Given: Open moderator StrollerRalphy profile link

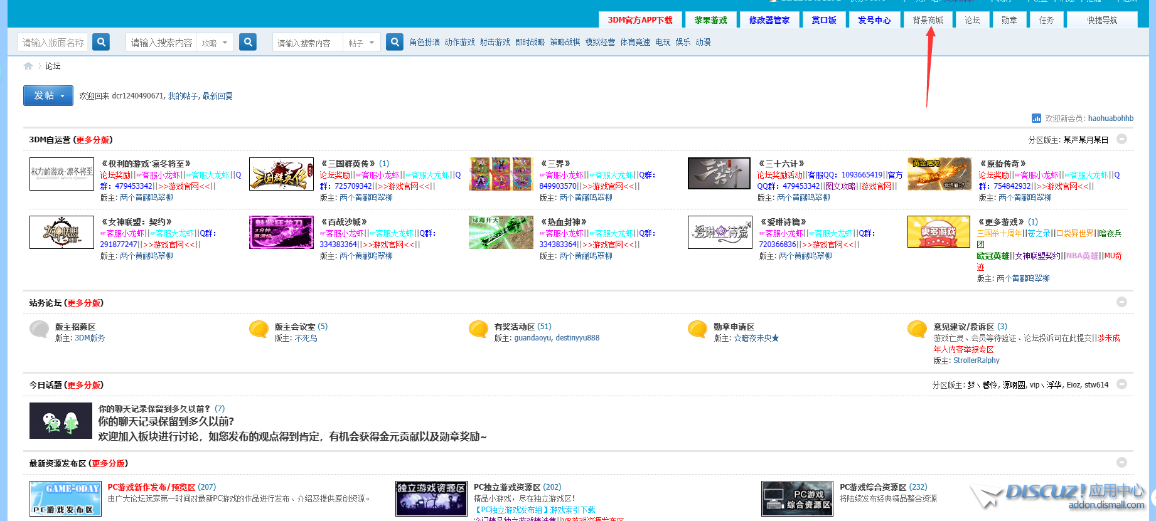Looking at the screenshot, I should click(977, 360).
